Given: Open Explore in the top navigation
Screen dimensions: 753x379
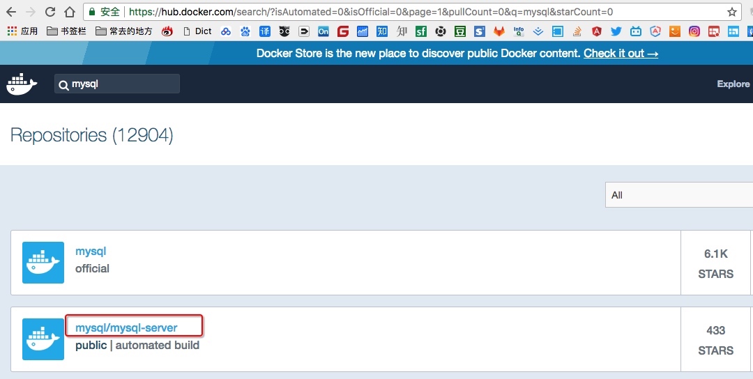Looking at the screenshot, I should 733,84.
